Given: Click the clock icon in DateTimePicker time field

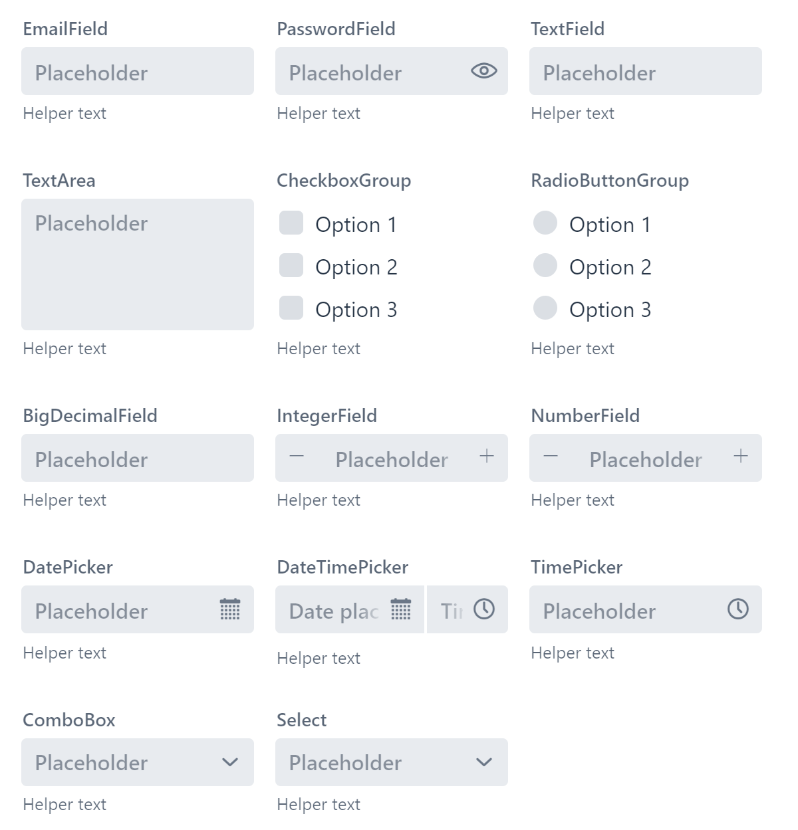Looking at the screenshot, I should [x=484, y=608].
